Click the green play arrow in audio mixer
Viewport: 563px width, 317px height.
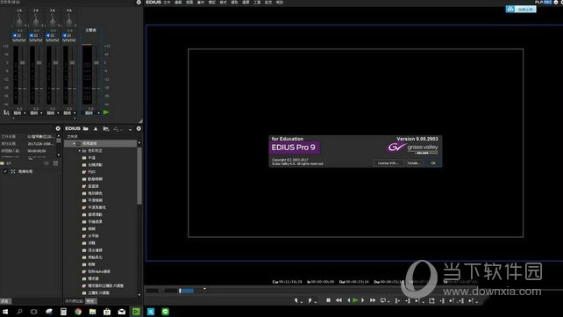[x=106, y=112]
